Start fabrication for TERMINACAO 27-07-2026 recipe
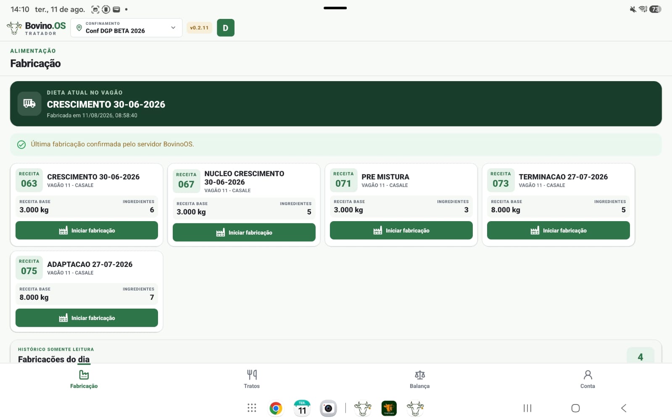This screenshot has height=420, width=672. (x=559, y=230)
